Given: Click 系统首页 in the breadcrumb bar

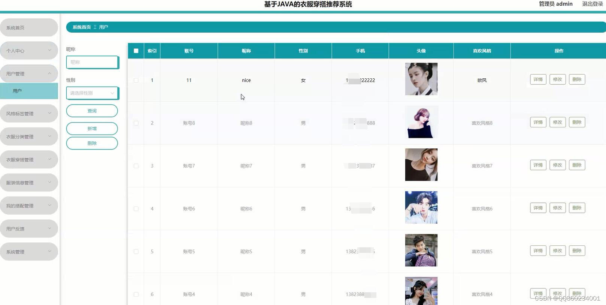Looking at the screenshot, I should click(x=82, y=27).
